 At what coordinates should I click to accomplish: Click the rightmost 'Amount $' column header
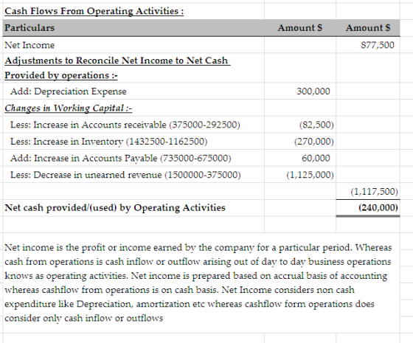tap(368, 28)
